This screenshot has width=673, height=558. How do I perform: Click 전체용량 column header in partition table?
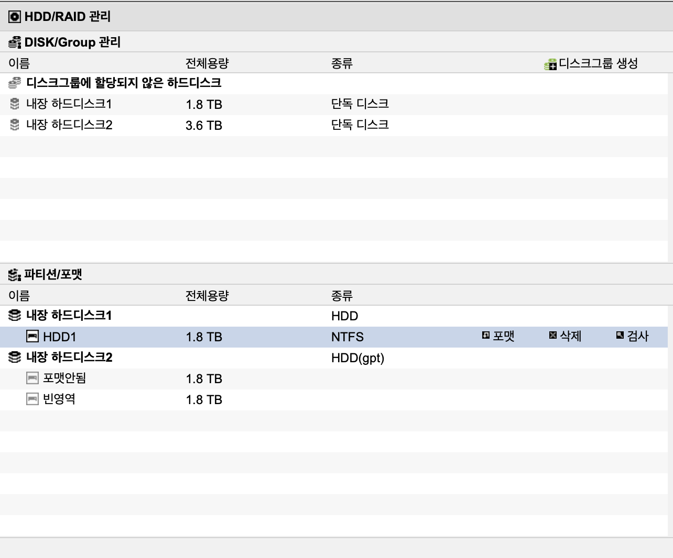coord(207,296)
